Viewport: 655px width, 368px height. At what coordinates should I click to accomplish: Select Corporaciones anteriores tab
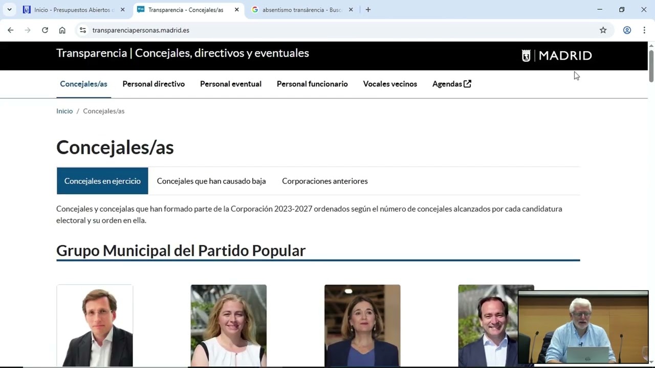pyautogui.click(x=325, y=181)
